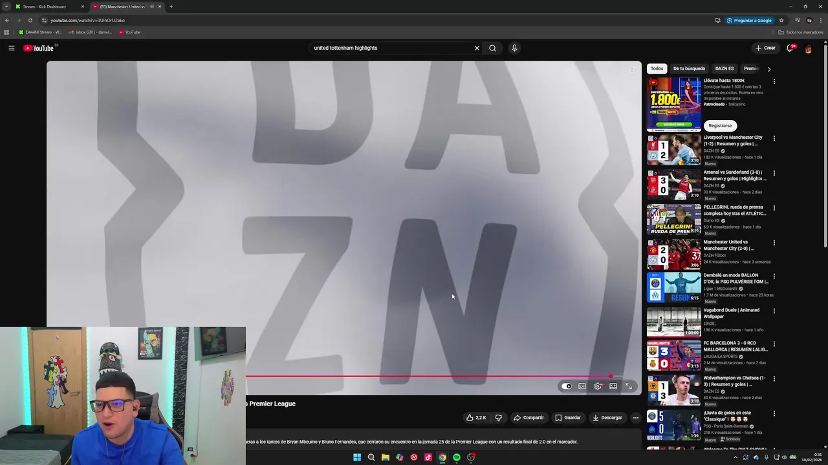Open the apps grid in bookmarks bar

point(6,32)
